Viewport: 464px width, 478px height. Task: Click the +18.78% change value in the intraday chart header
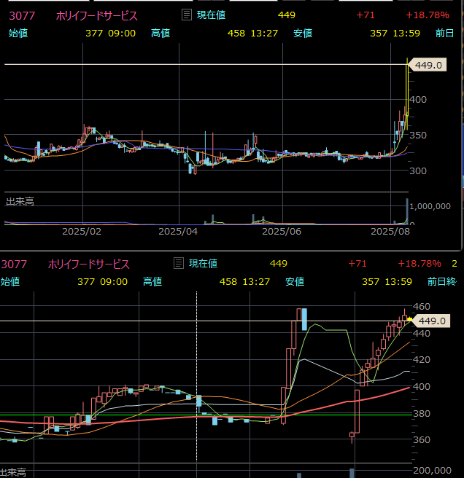419,263
